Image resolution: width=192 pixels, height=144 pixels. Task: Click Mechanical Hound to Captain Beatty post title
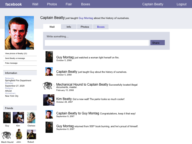click(82, 84)
